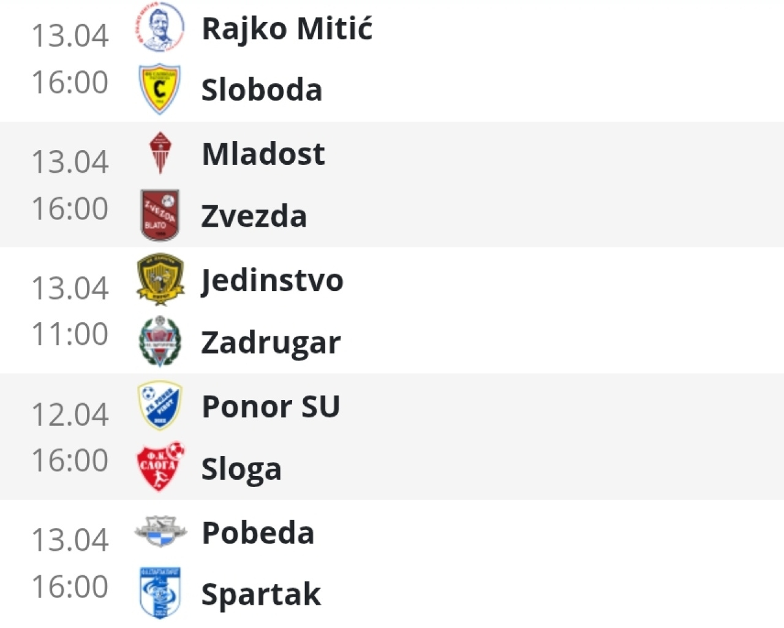Open the Rajko Mitić team link
Image resolution: width=784 pixels, height=628 pixels.
click(x=287, y=29)
